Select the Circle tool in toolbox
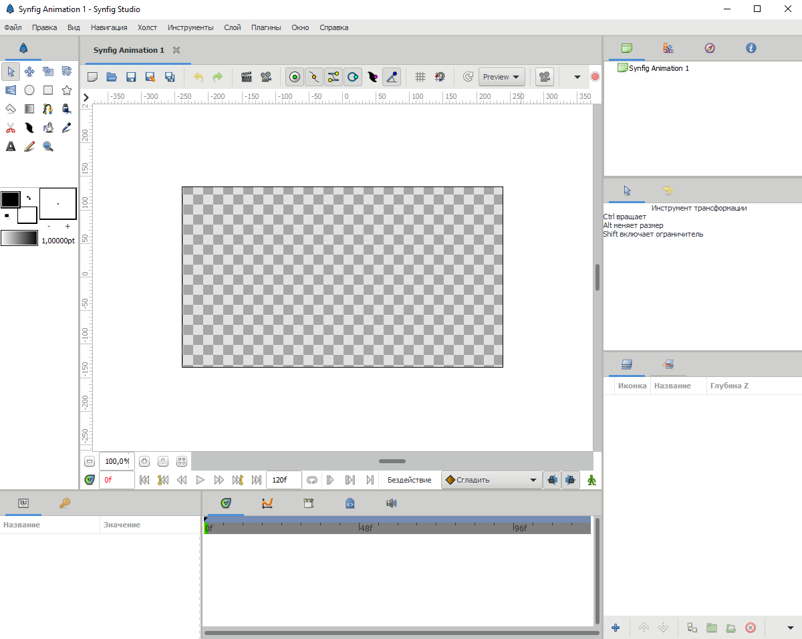Screen dimensions: 802x639 click(29, 90)
